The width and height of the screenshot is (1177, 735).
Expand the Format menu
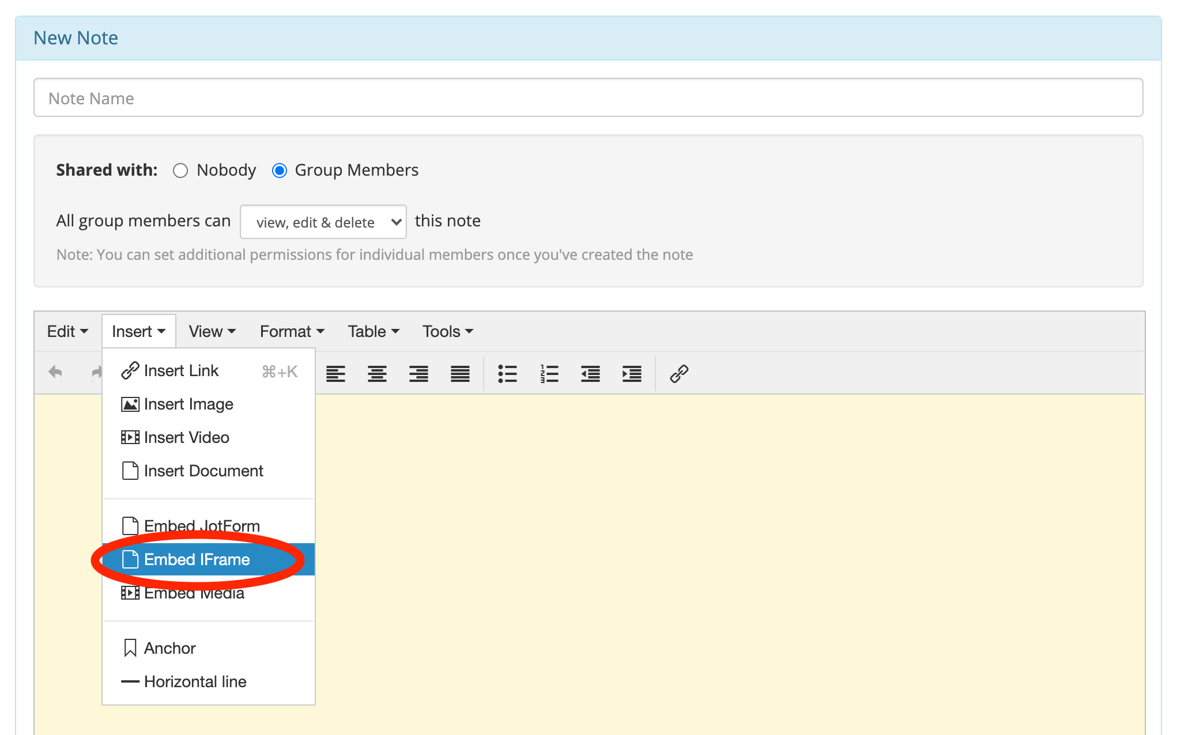(292, 331)
